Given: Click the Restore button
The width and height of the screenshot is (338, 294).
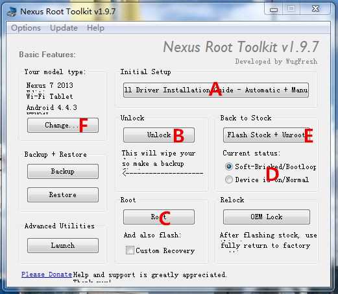Looking at the screenshot, I should (x=63, y=194).
